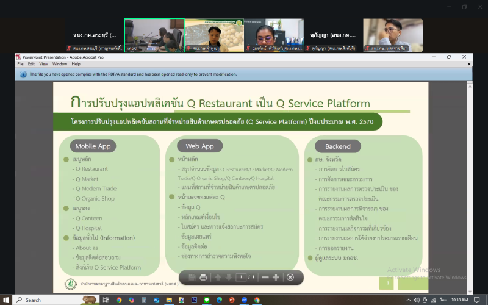Open the File menu
This screenshot has width=488, height=305.
20,64
